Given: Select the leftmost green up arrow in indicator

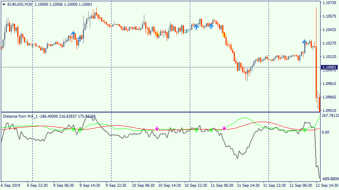Looking at the screenshot, I should [73, 129].
